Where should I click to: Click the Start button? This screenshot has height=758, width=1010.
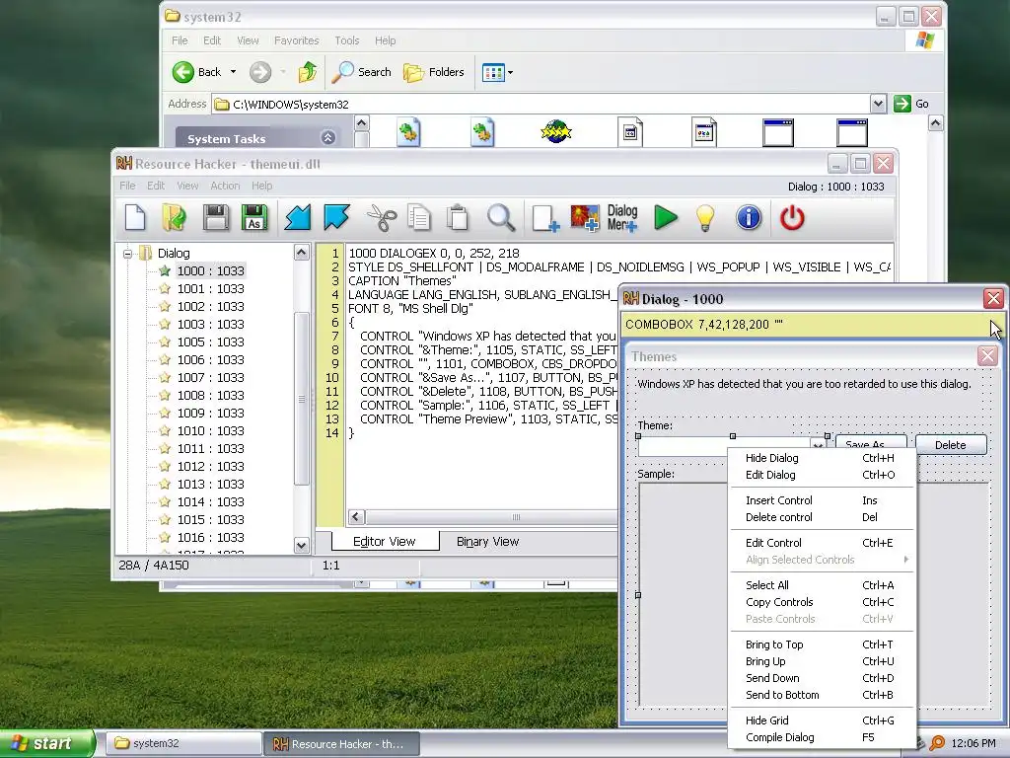46,744
